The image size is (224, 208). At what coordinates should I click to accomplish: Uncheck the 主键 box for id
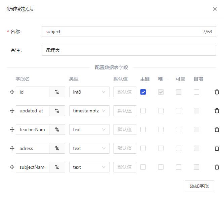click(x=143, y=92)
